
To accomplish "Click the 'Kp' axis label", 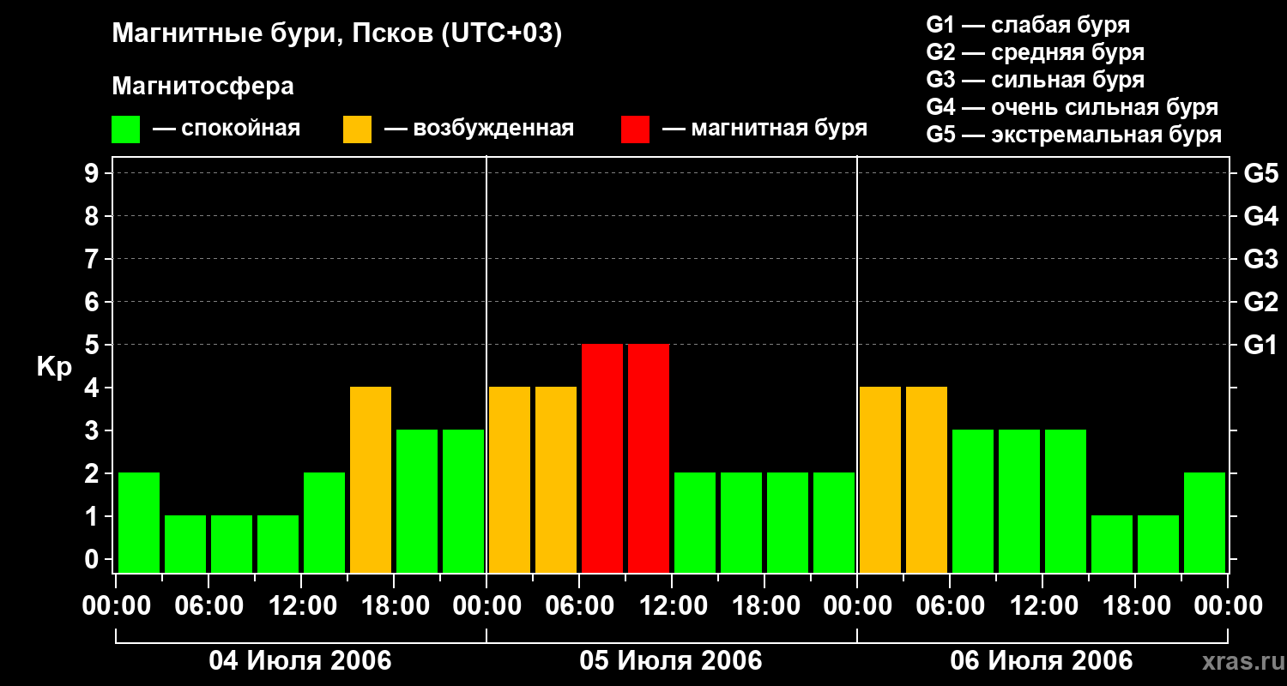I will [54, 367].
